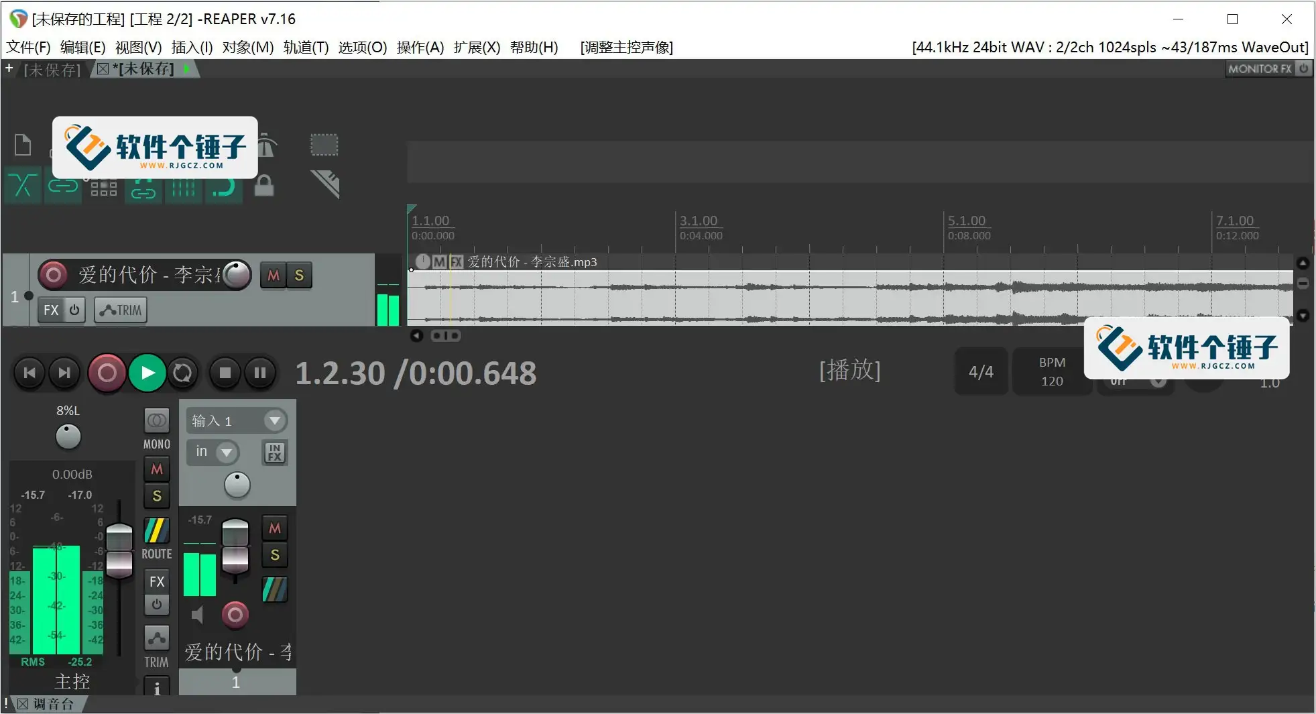Screen dimensions: 1316x714
Task: Click the TRIM automation mode on track 1
Action: pyautogui.click(x=121, y=309)
